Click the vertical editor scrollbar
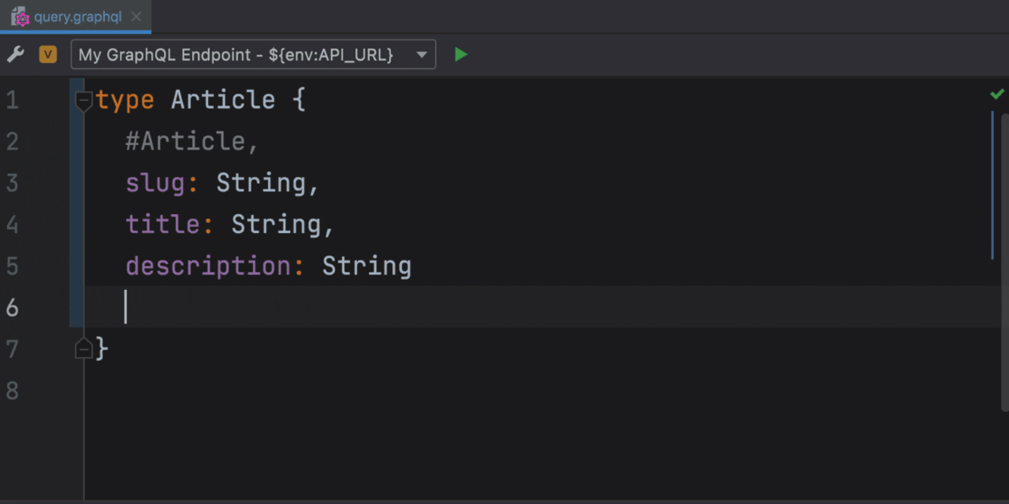The image size is (1009, 504). point(1005,261)
